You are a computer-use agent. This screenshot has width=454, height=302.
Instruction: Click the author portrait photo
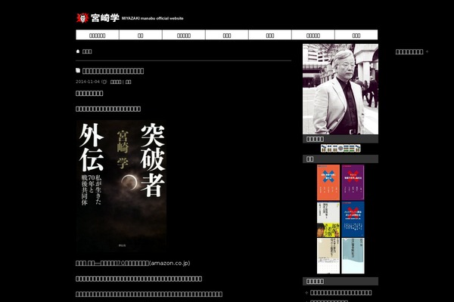point(340,89)
